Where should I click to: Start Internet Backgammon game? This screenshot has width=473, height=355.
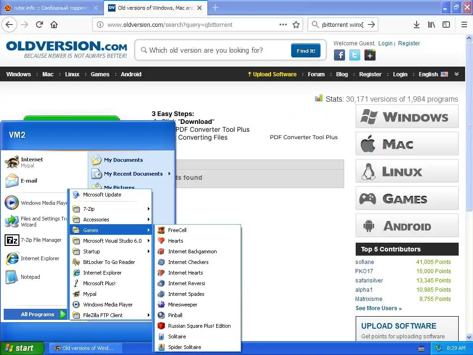coord(198,251)
